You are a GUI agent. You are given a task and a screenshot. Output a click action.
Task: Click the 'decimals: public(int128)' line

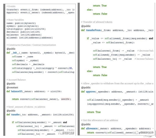point(23,32)
